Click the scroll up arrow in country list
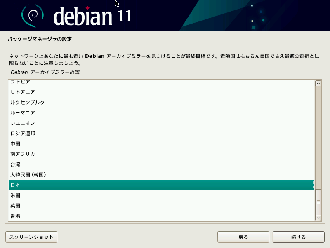 [318, 83]
